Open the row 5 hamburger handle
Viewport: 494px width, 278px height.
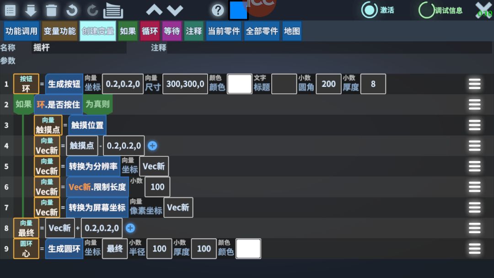[x=474, y=166]
